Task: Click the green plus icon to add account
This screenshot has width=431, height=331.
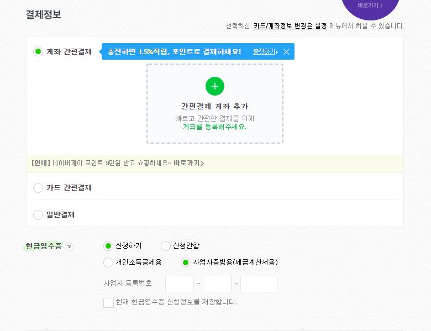Action: point(215,86)
